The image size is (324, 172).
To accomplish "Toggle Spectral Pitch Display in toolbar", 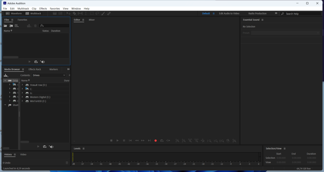I will 60,13.
